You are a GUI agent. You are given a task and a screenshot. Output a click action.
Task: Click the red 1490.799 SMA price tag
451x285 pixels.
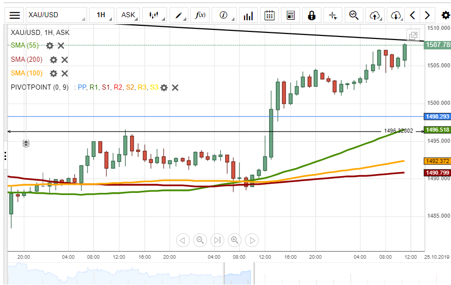pos(437,173)
